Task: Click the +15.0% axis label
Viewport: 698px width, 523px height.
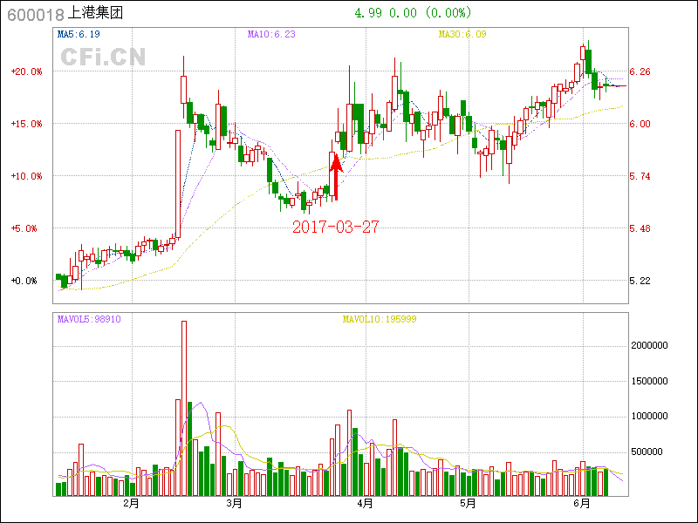Action: (x=27, y=124)
